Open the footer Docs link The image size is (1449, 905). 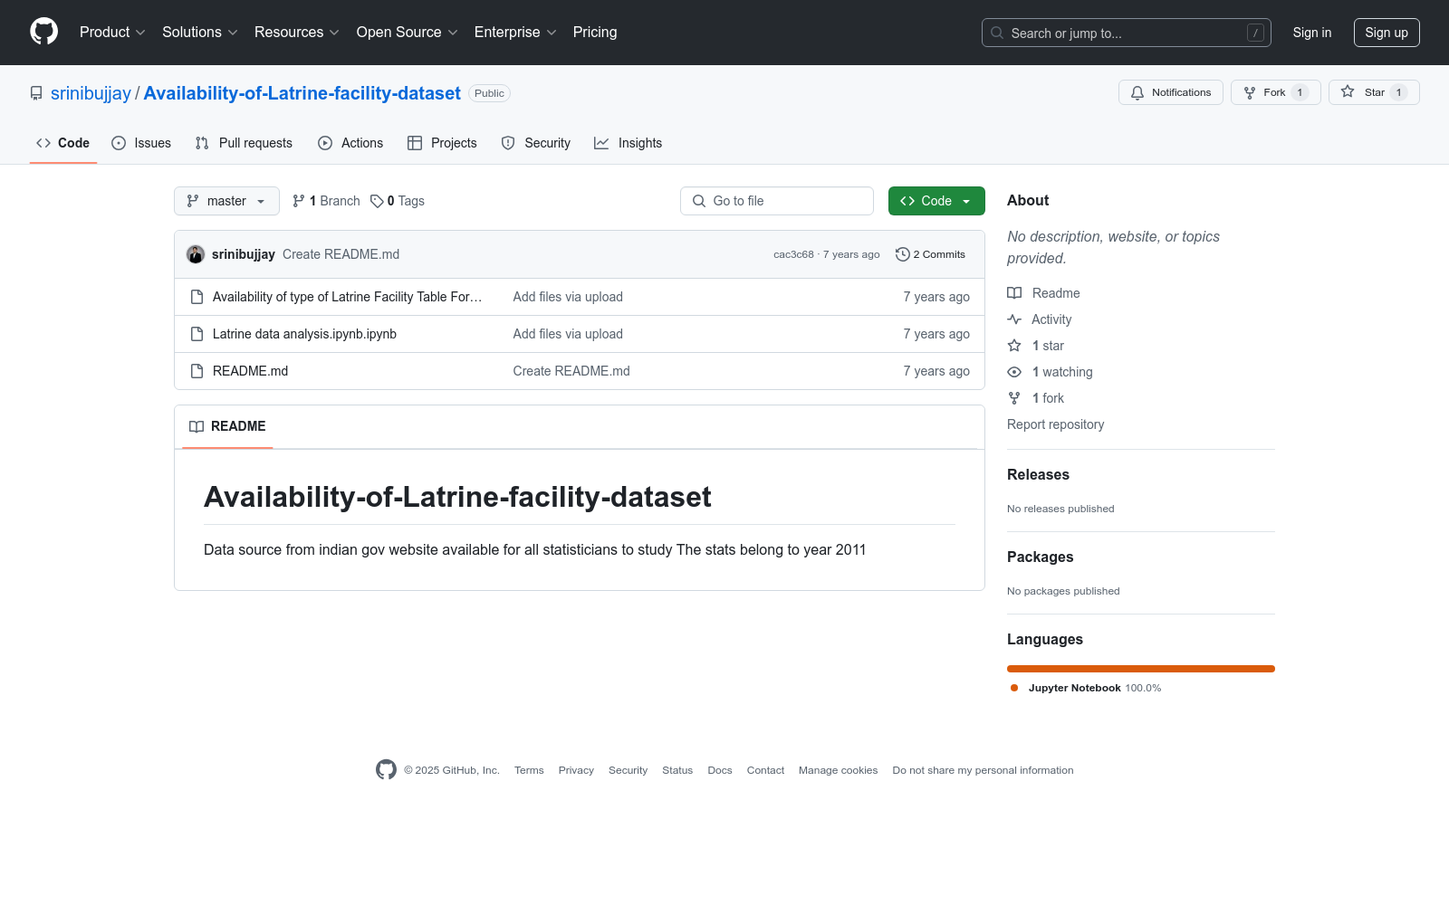(720, 770)
